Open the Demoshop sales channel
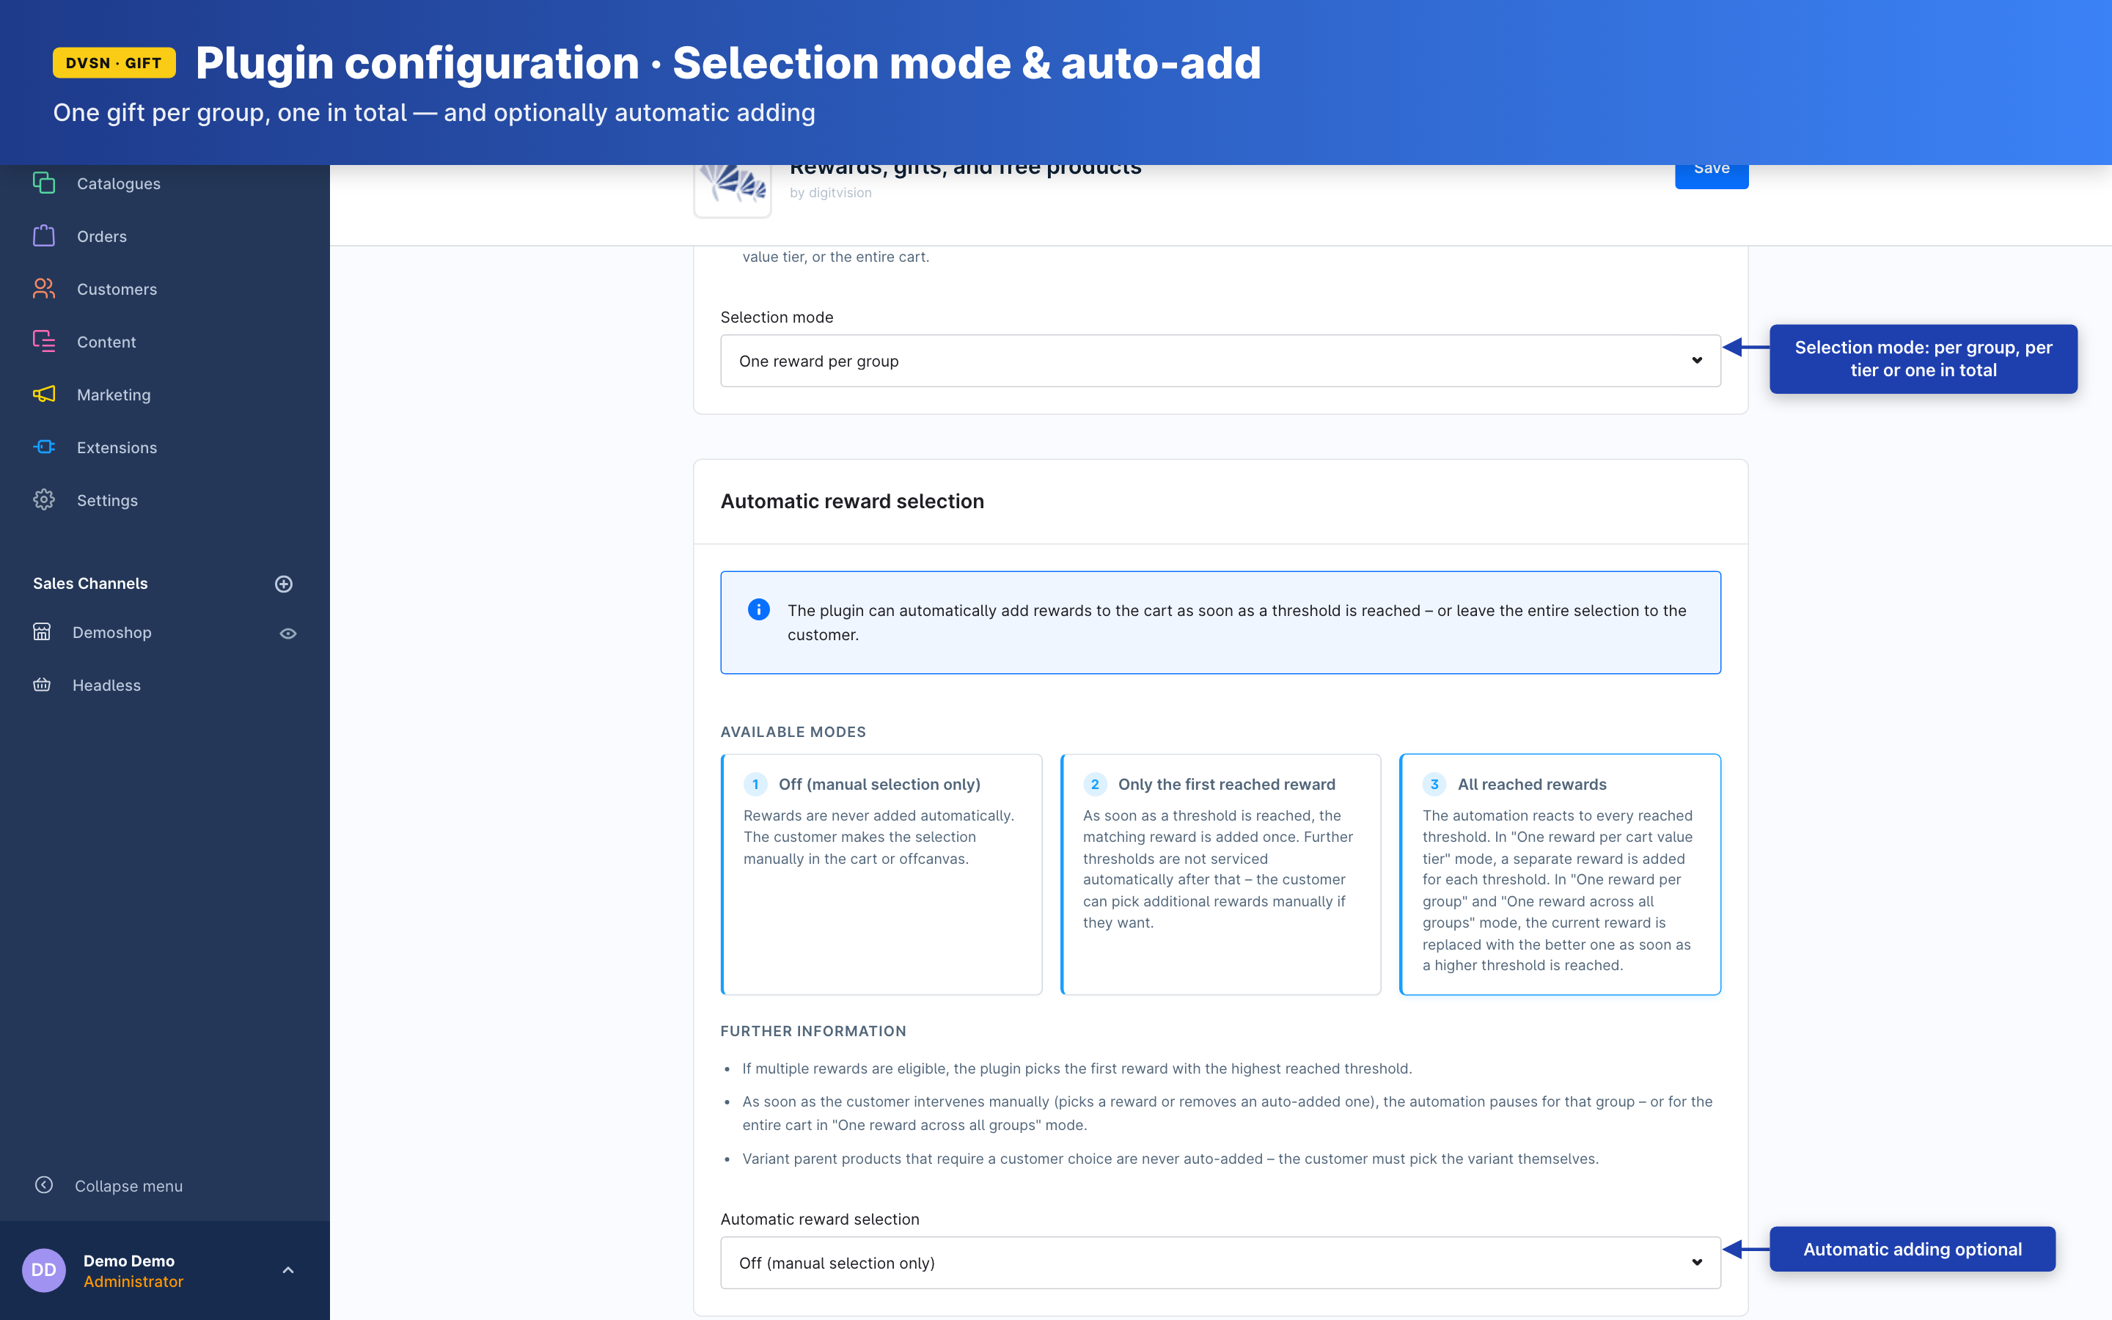The height and width of the screenshot is (1320, 2112). 111,633
